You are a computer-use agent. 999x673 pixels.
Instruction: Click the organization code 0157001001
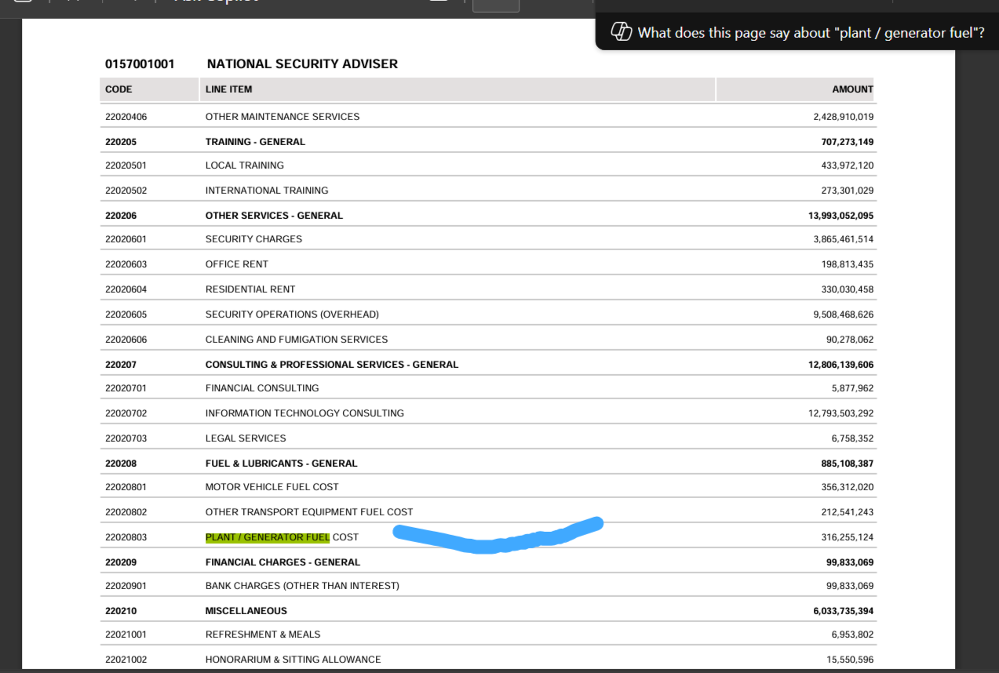(140, 64)
